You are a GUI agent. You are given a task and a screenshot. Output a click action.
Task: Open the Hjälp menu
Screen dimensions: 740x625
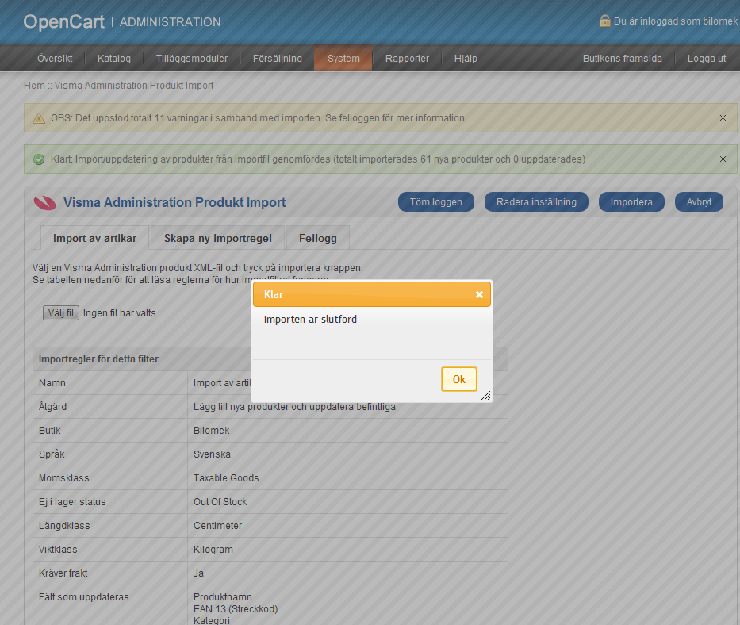[x=466, y=59]
